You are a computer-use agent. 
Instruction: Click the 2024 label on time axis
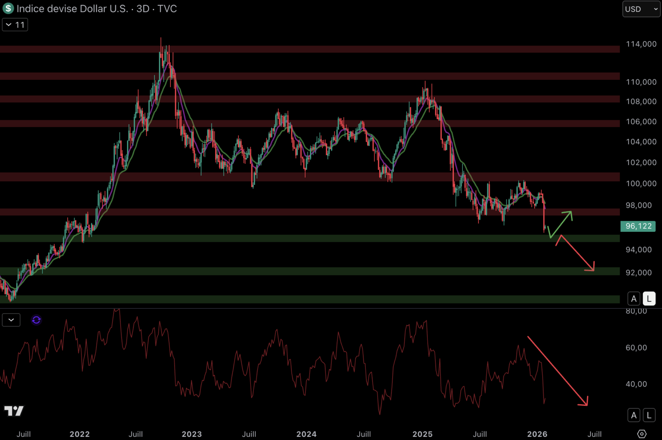(x=306, y=434)
